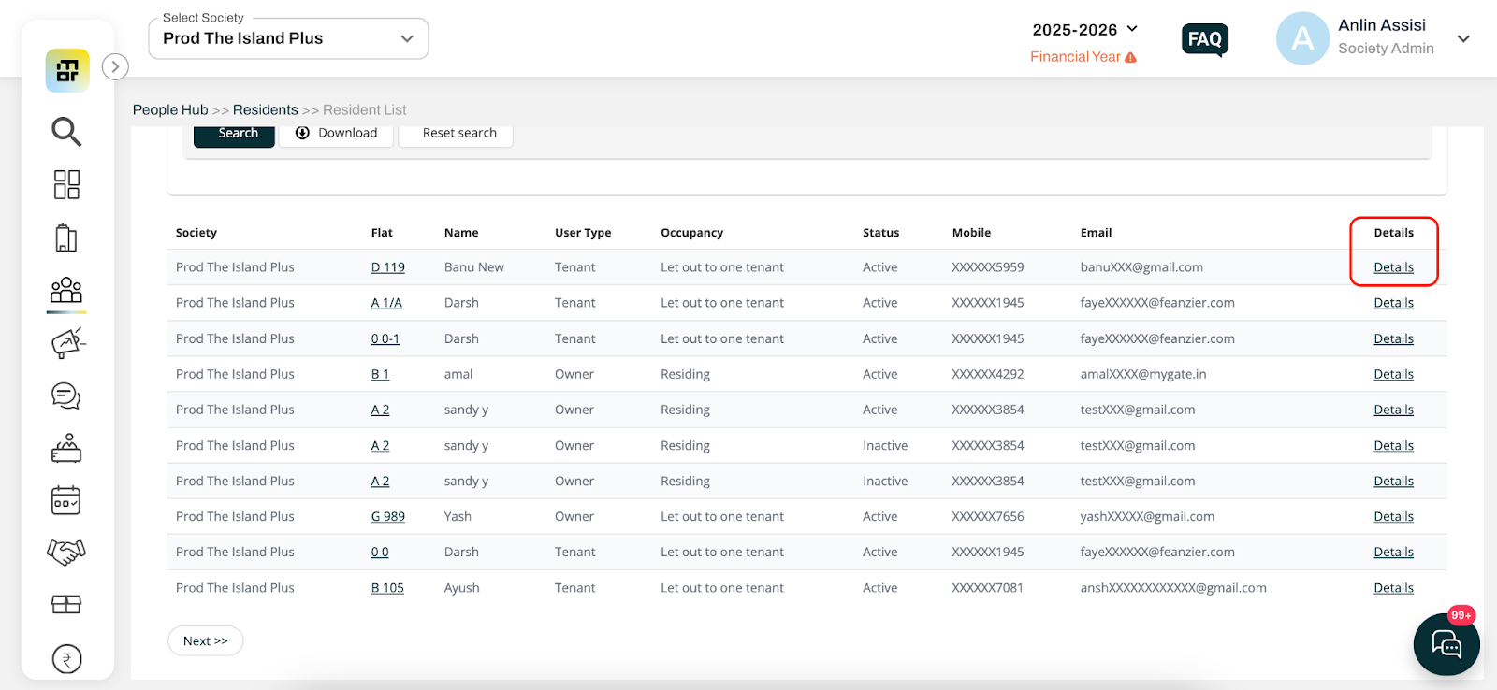The width and height of the screenshot is (1497, 690).
Task: Click the Download button
Action: [x=337, y=134]
